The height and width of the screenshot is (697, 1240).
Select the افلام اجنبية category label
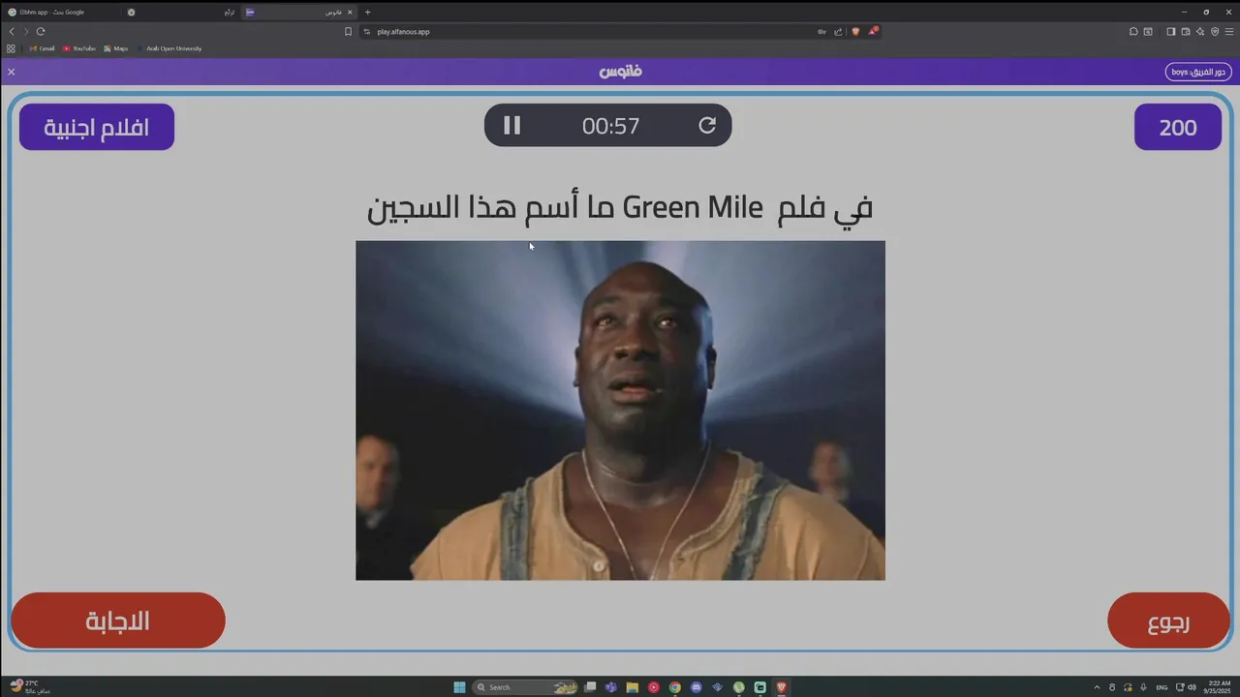(97, 127)
